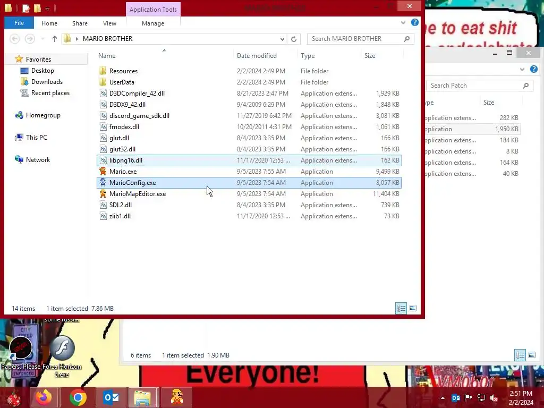Viewport: 544px width, 408px height.
Task: Show hidden system tray icons
Action: tap(443, 398)
